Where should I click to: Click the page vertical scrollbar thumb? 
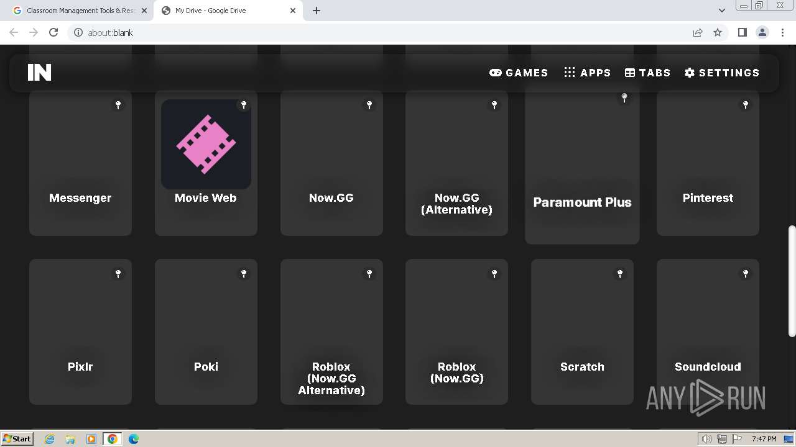coord(792,281)
